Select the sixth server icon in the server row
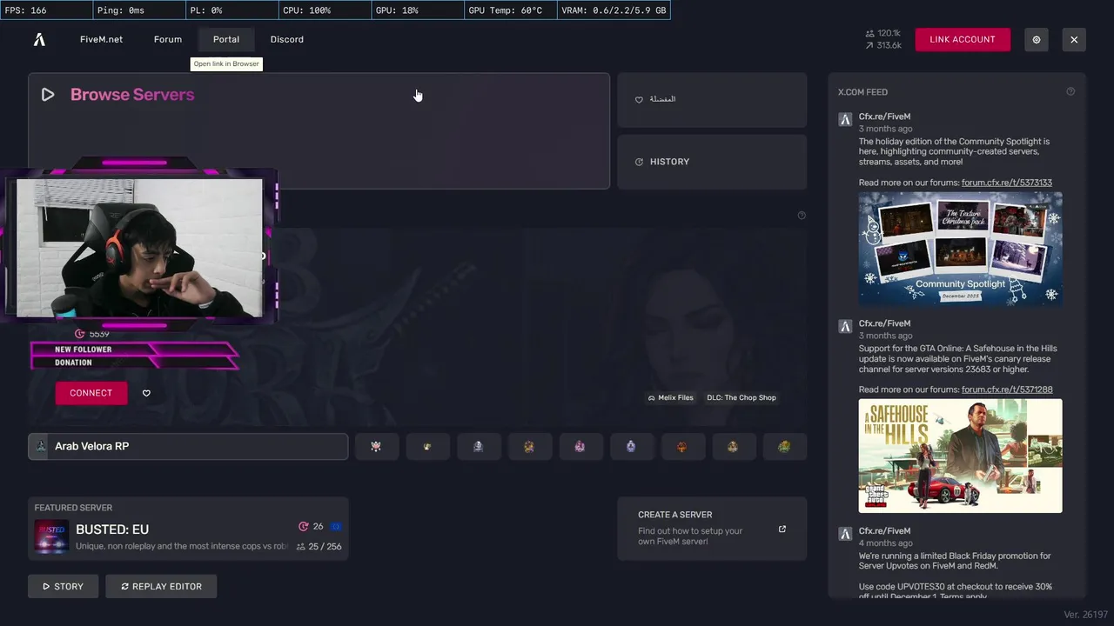The image size is (1114, 626). [631, 446]
